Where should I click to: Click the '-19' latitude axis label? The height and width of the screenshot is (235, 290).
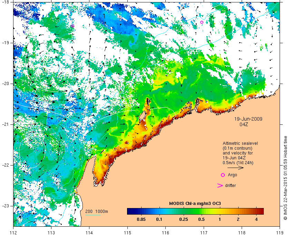tap(5, 43)
